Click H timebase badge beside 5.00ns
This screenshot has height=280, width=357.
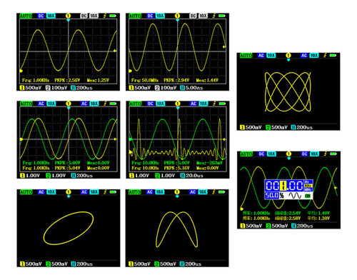click(182, 88)
